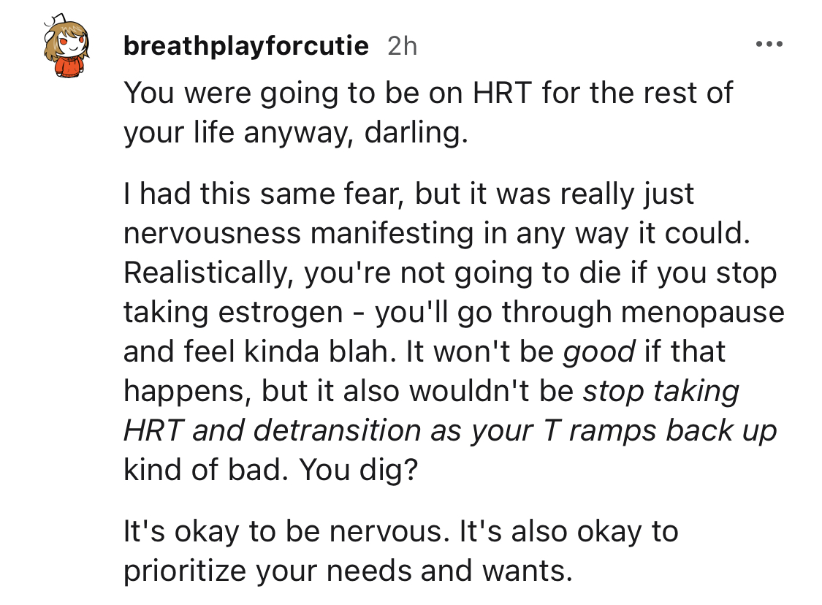Tap the orange hoodie on the avatar
Viewport: 822px width, 605px height.
click(67, 67)
